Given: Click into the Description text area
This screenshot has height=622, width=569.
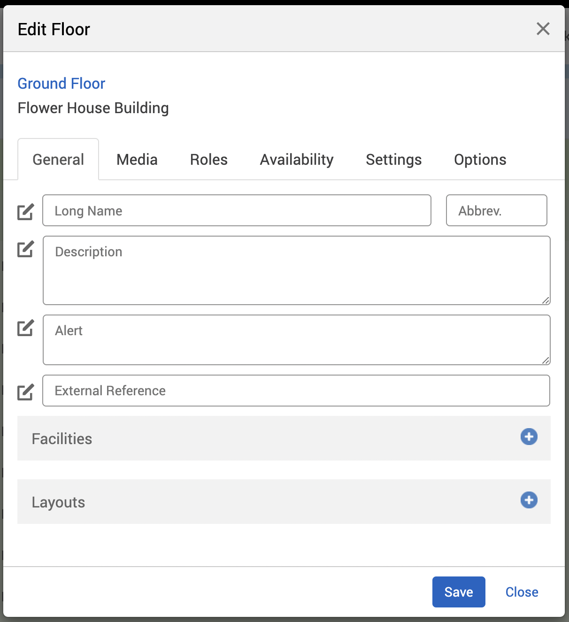Looking at the screenshot, I should click(x=297, y=270).
